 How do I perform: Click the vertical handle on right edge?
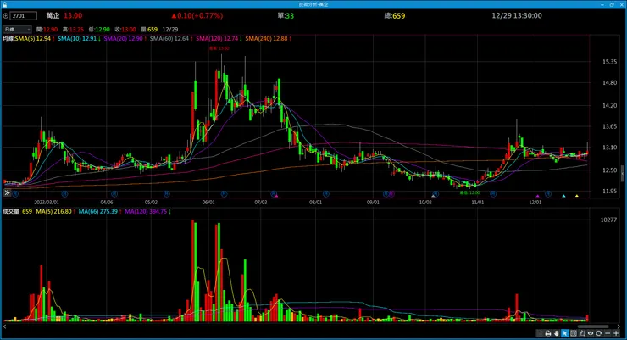(622, 174)
